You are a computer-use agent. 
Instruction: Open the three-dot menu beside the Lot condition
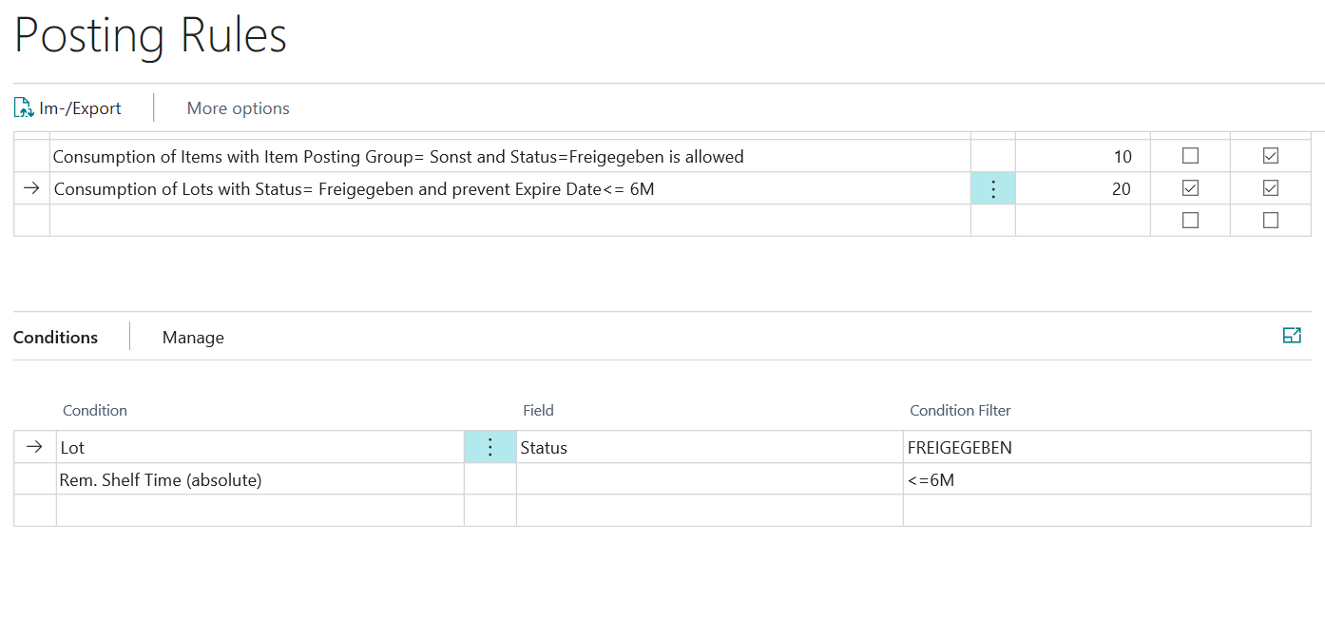coord(490,447)
